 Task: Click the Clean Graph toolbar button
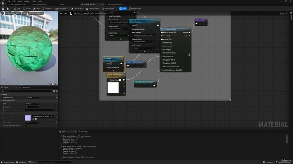[x=77, y=9]
